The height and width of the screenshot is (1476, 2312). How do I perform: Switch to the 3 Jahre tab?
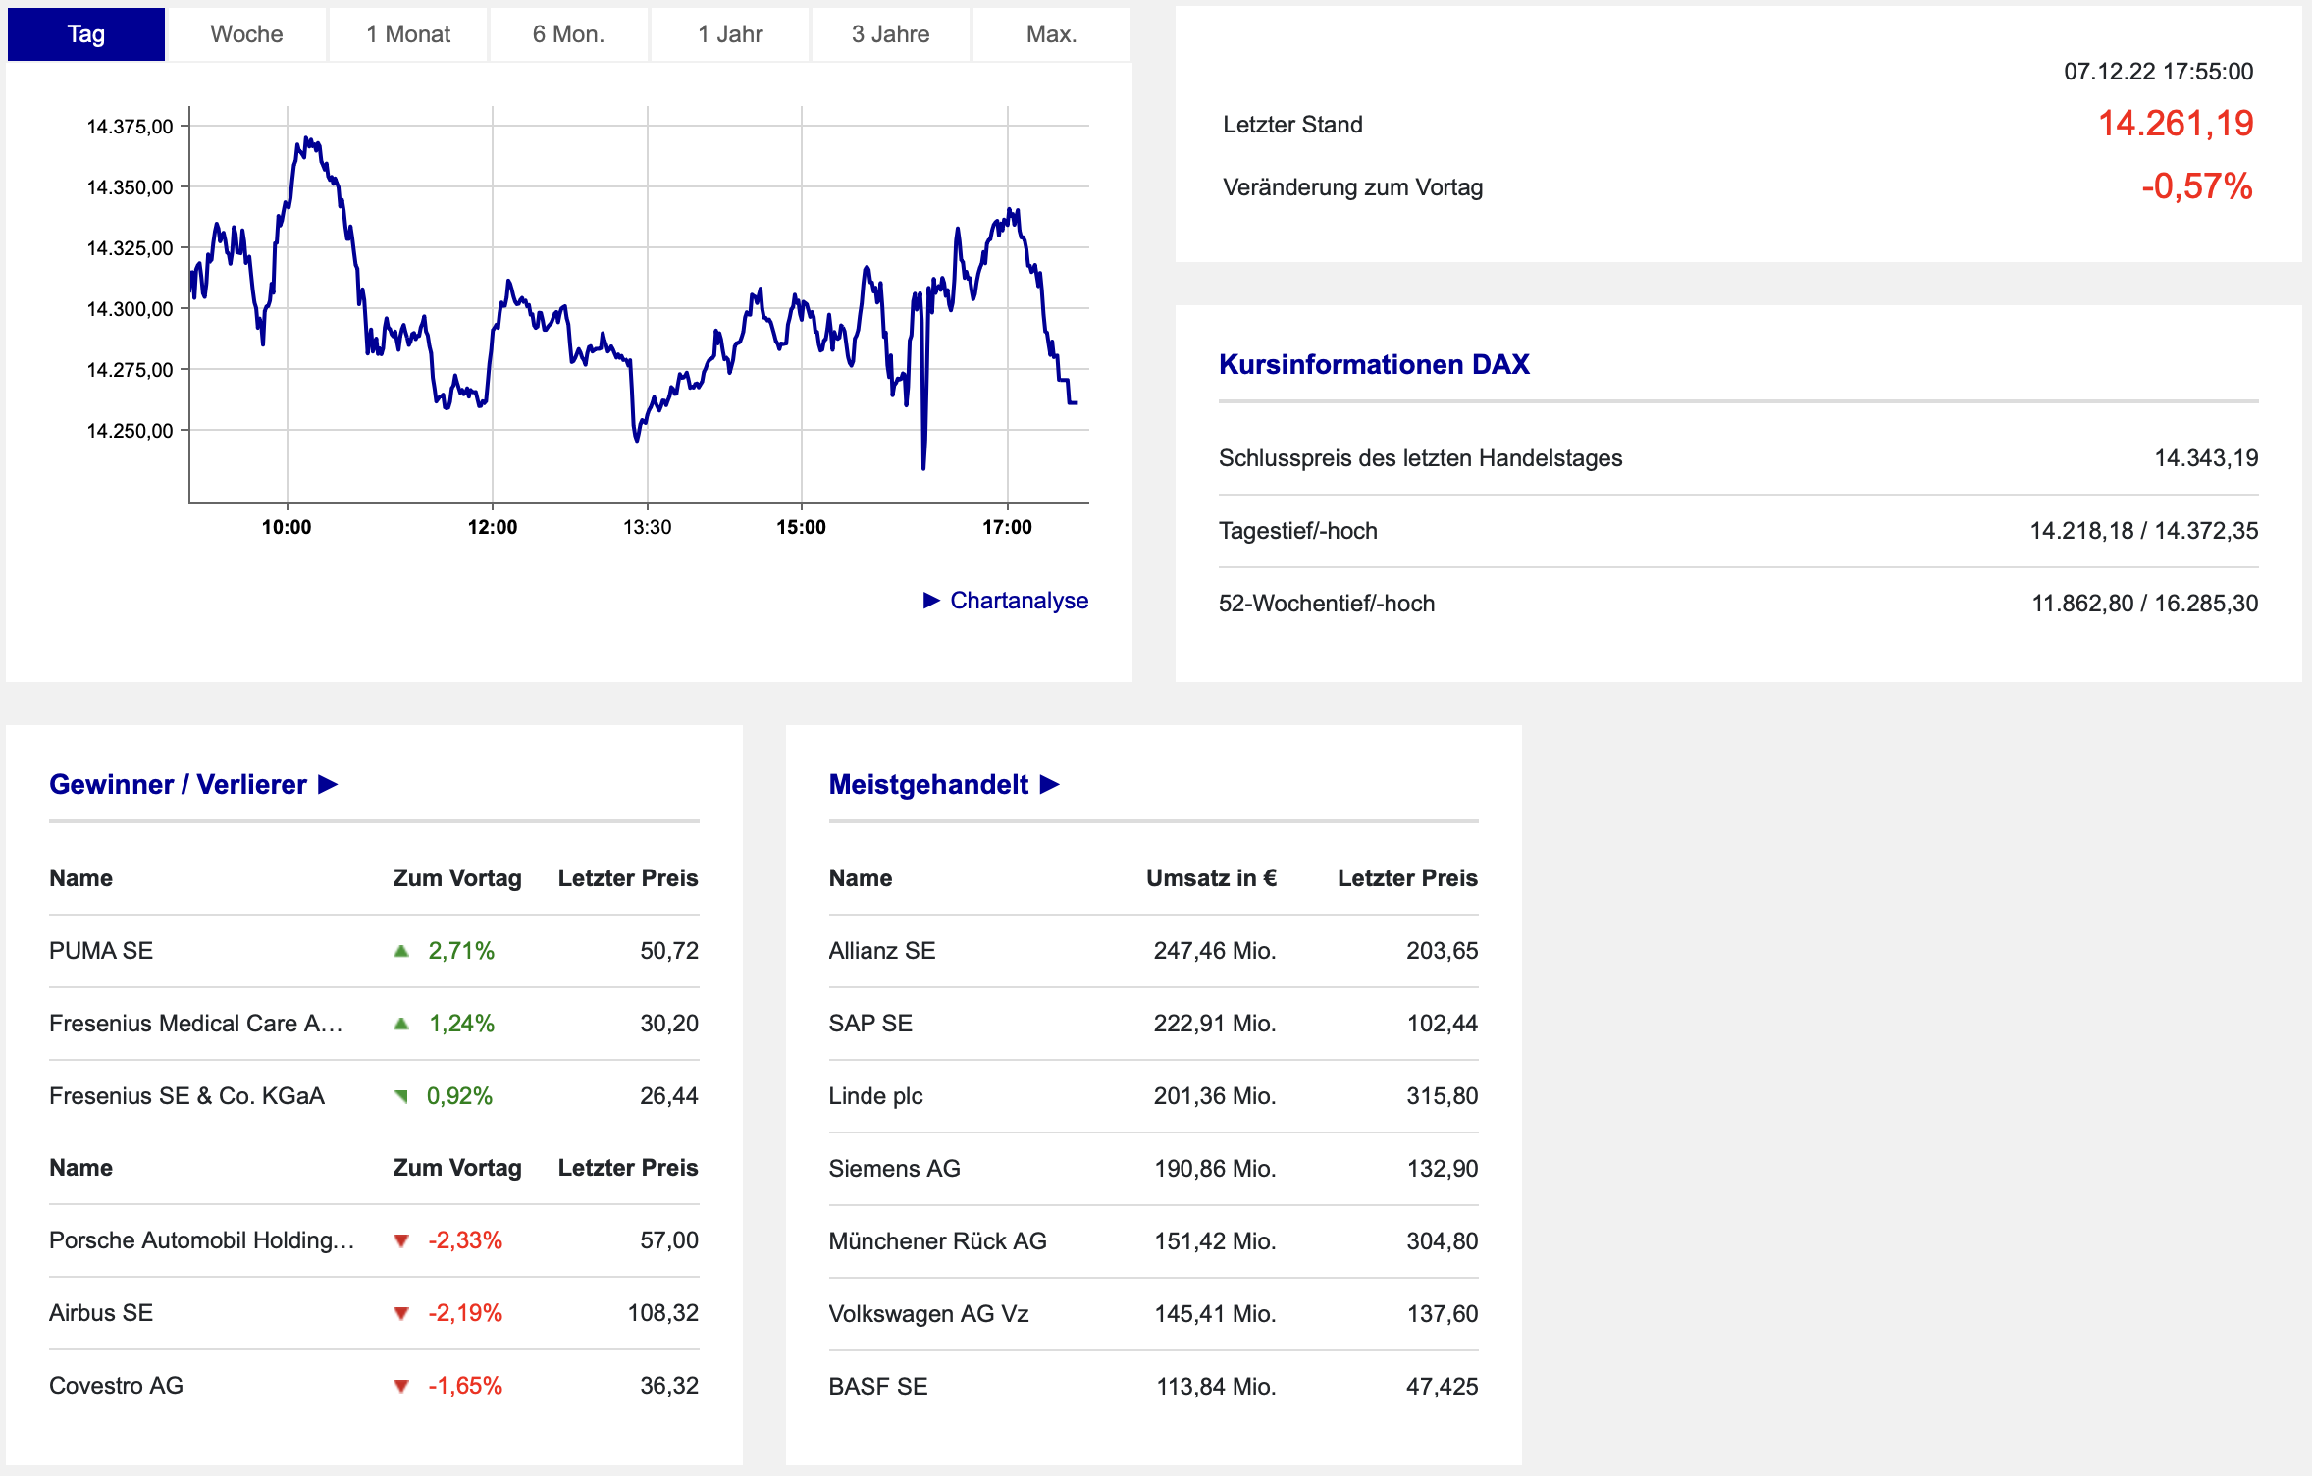click(x=890, y=34)
